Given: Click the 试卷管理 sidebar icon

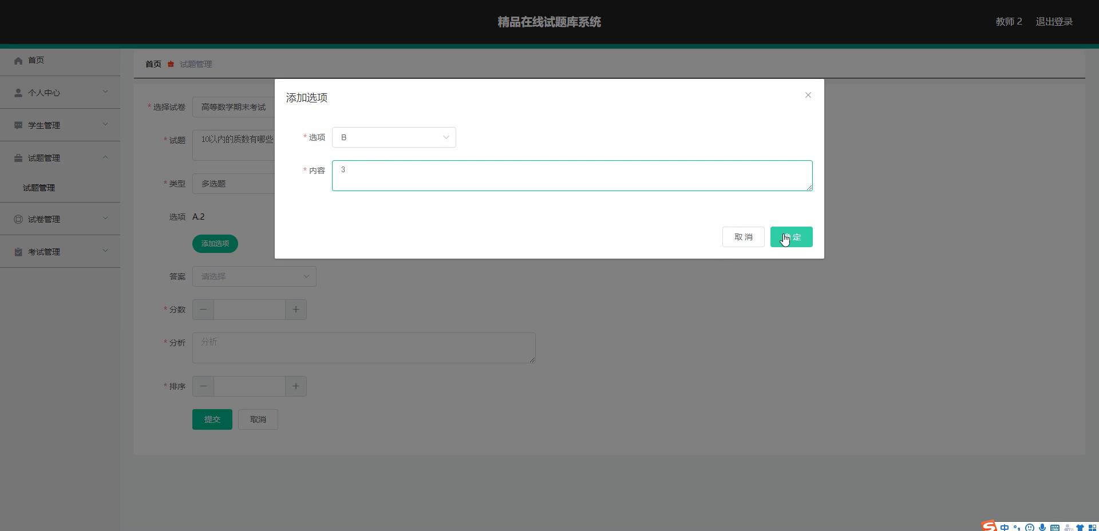Looking at the screenshot, I should pyautogui.click(x=18, y=219).
